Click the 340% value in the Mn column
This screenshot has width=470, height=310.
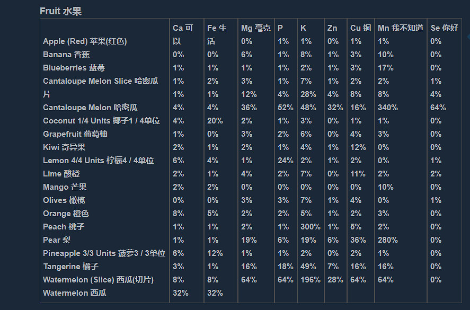click(x=387, y=108)
